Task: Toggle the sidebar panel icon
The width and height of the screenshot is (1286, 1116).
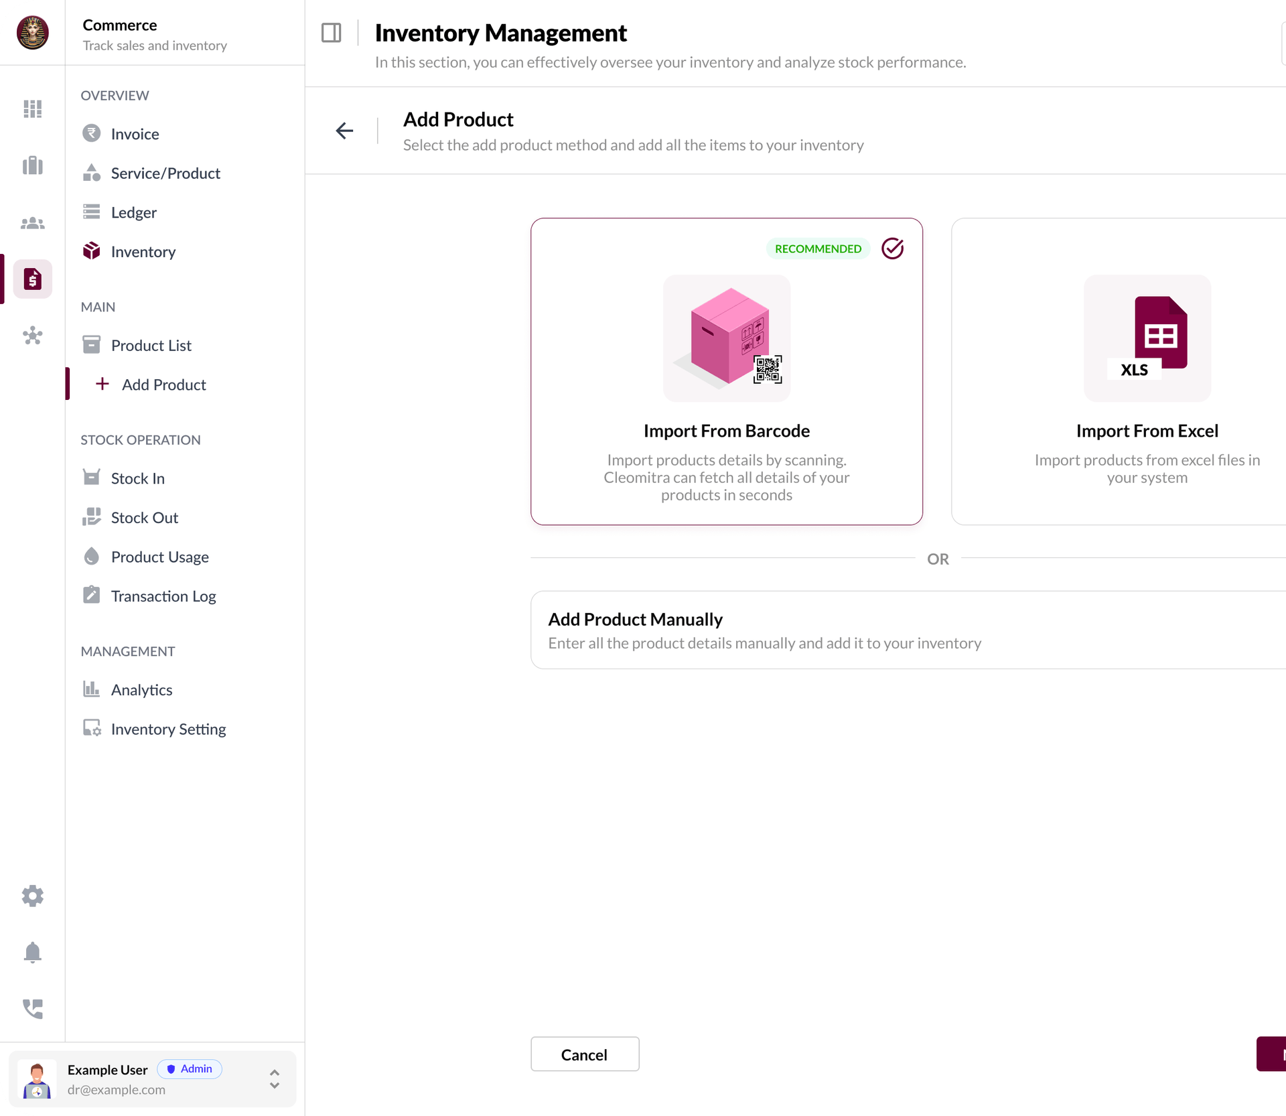Action: [332, 33]
